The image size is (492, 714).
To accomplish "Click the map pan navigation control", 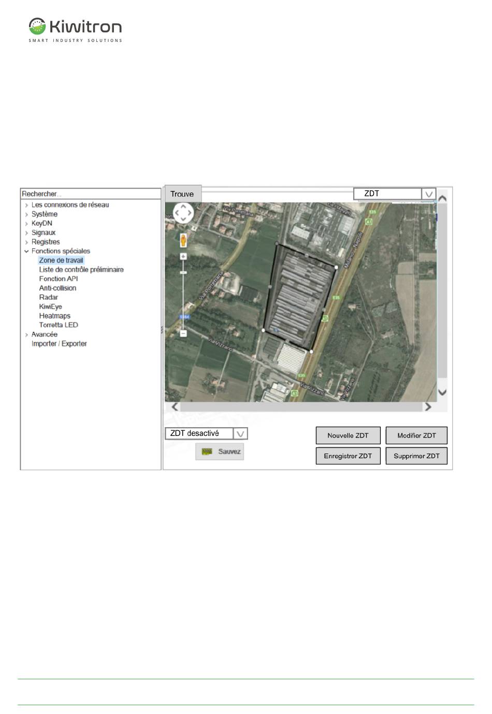I will 183,213.
